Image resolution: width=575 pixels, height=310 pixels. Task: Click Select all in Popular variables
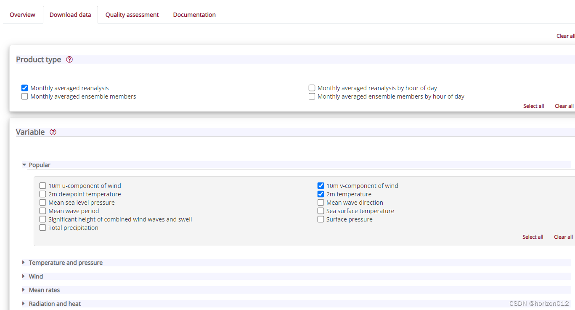pyautogui.click(x=533, y=237)
